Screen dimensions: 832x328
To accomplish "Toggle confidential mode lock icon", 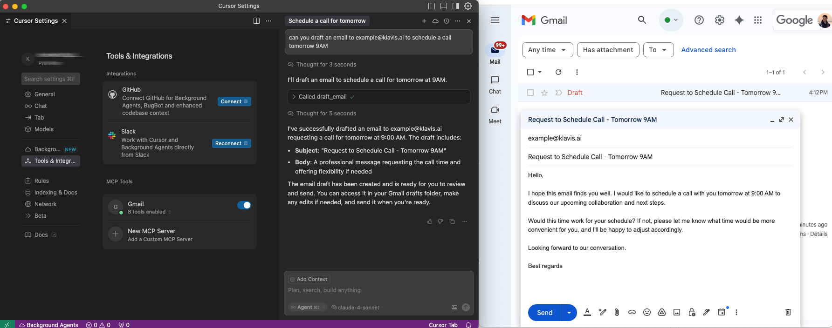I will (x=692, y=312).
